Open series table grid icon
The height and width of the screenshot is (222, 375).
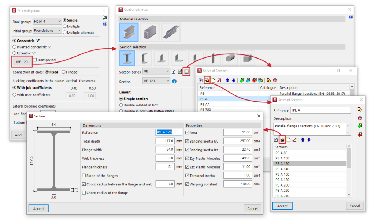186,72
